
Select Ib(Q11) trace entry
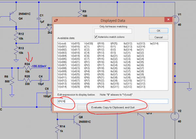pyautogui.click(x=115, y=87)
